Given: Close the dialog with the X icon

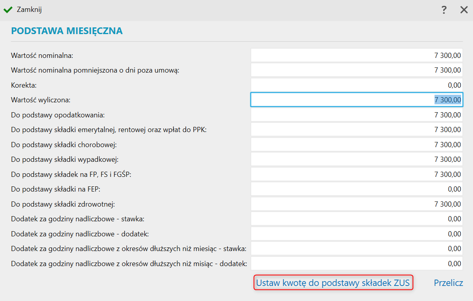Looking at the screenshot, I should point(464,10).
